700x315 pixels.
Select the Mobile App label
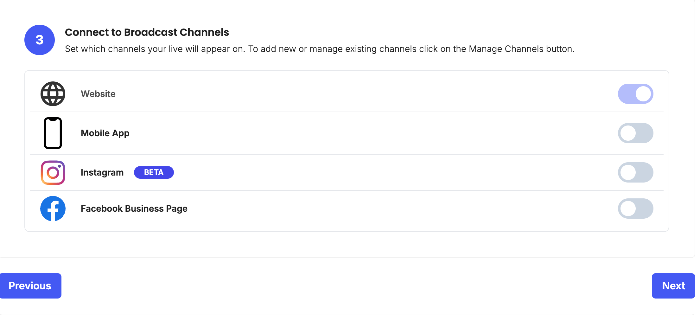(x=105, y=133)
